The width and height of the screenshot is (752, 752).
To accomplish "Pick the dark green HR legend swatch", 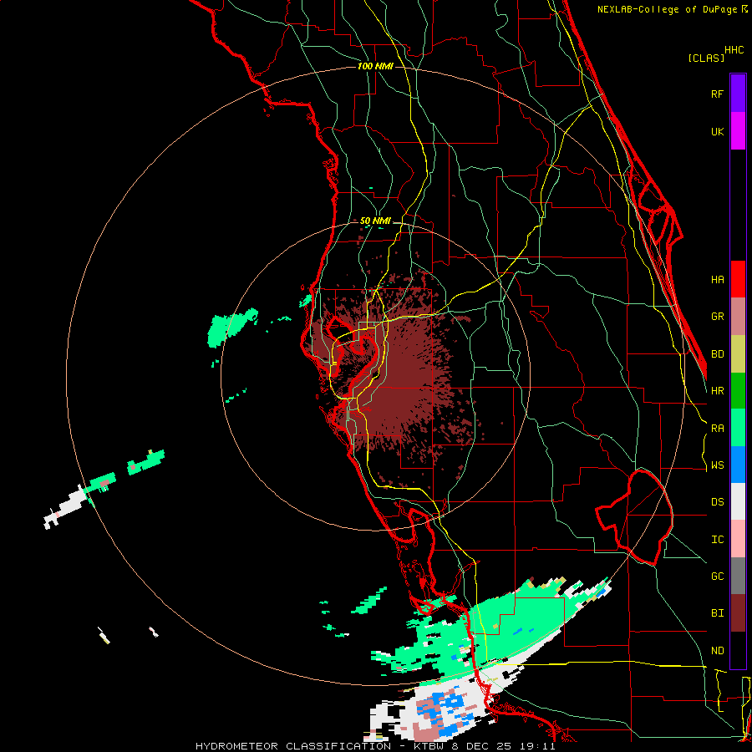I will click(738, 391).
